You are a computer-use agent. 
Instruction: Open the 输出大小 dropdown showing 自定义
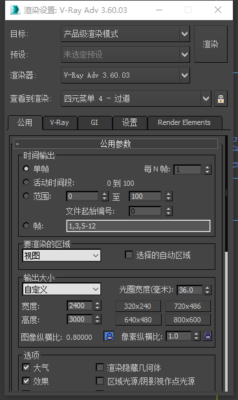tap(61, 289)
